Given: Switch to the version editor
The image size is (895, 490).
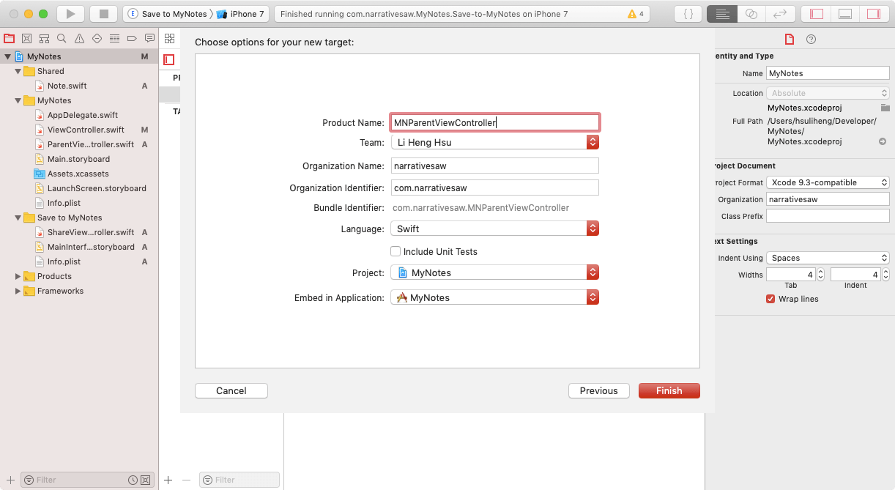Looking at the screenshot, I should point(780,14).
